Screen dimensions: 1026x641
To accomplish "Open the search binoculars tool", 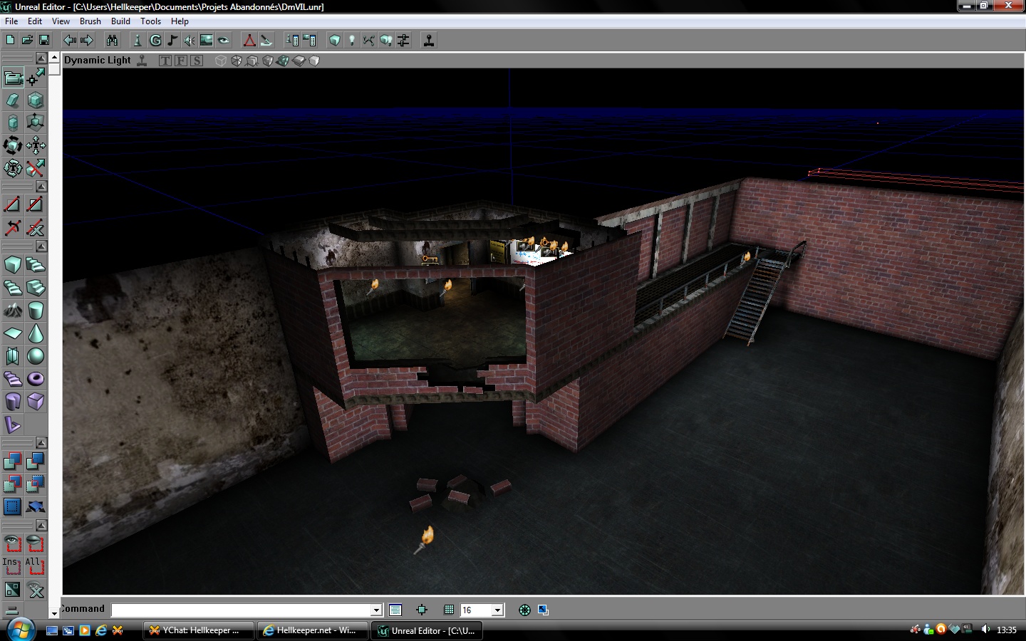I will point(112,41).
